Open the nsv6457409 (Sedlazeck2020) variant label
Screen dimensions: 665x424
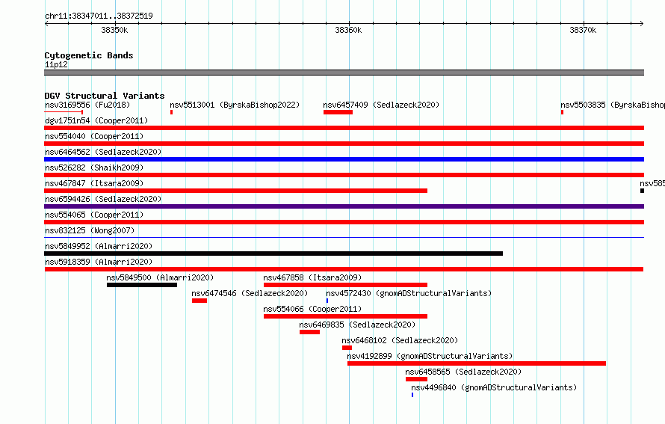pos(381,105)
